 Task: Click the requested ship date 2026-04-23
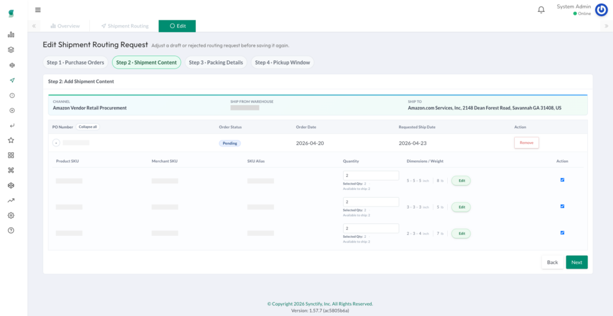click(x=412, y=143)
